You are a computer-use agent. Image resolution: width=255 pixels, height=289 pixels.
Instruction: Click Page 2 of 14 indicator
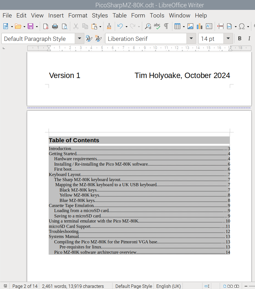[25, 286]
